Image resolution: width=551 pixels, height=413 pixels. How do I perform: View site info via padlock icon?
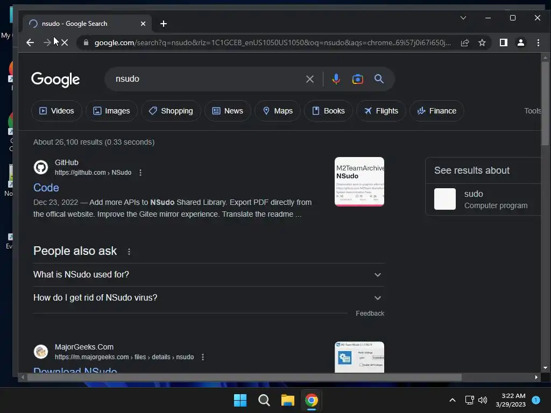point(86,42)
